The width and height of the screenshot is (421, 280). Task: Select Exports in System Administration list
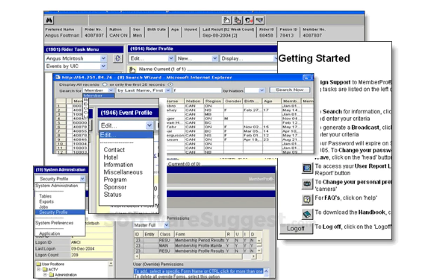pyautogui.click(x=46, y=202)
